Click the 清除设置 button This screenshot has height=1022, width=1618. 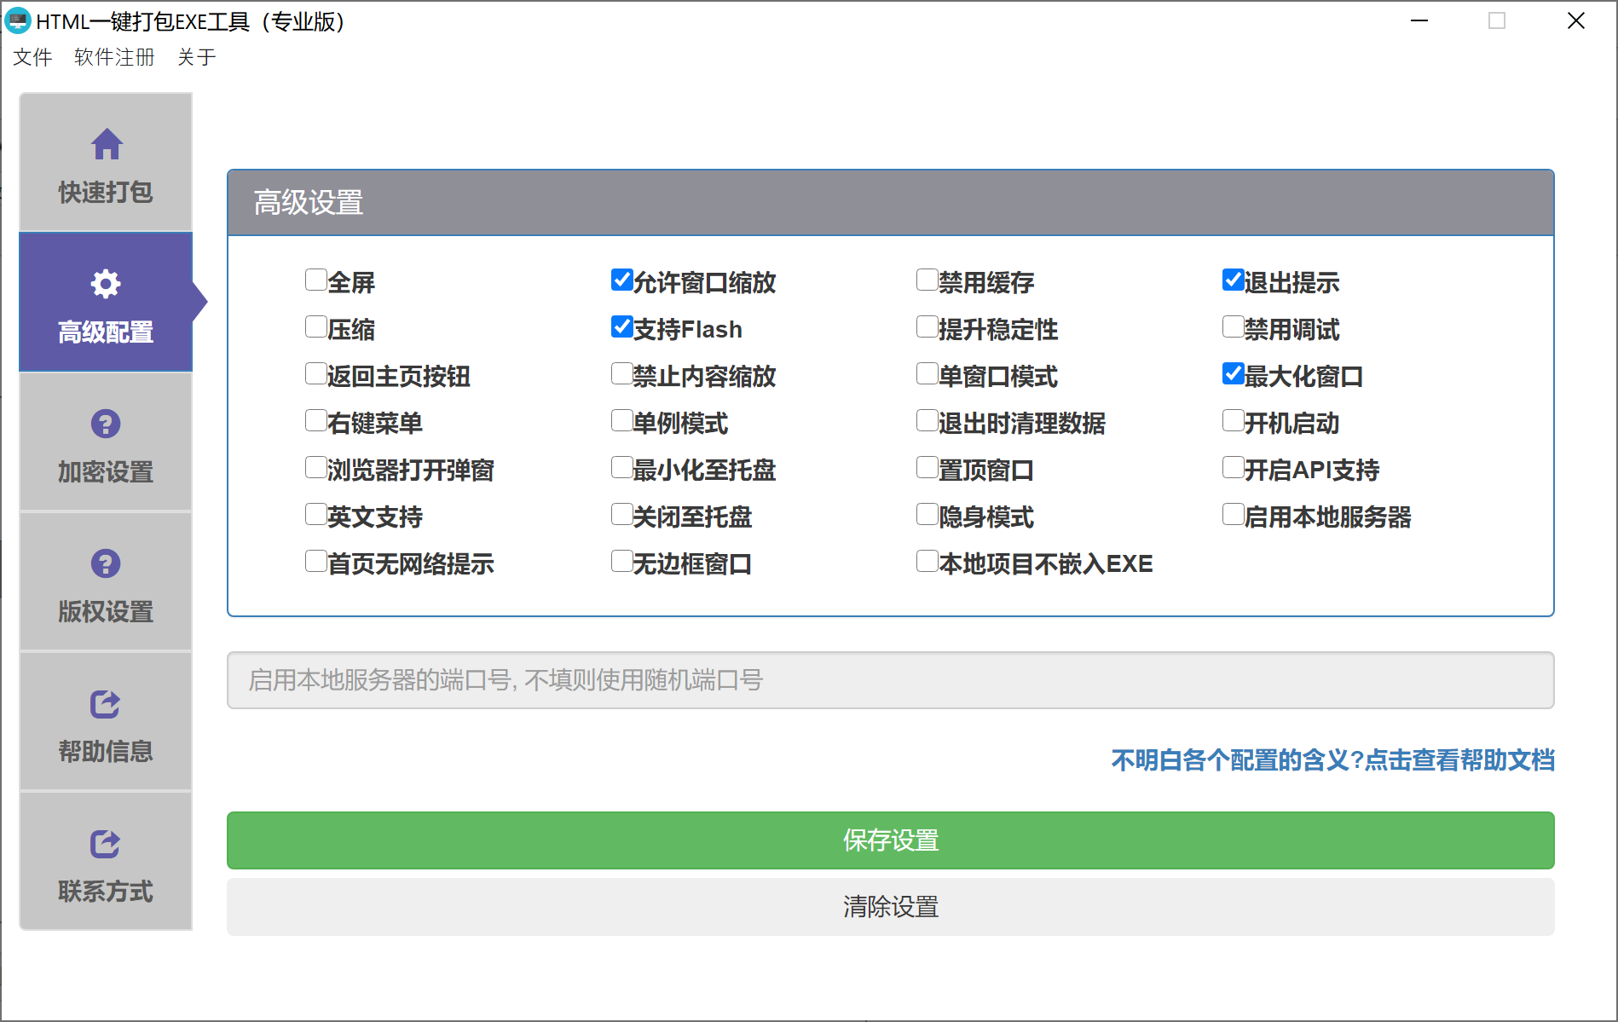pyautogui.click(x=891, y=907)
